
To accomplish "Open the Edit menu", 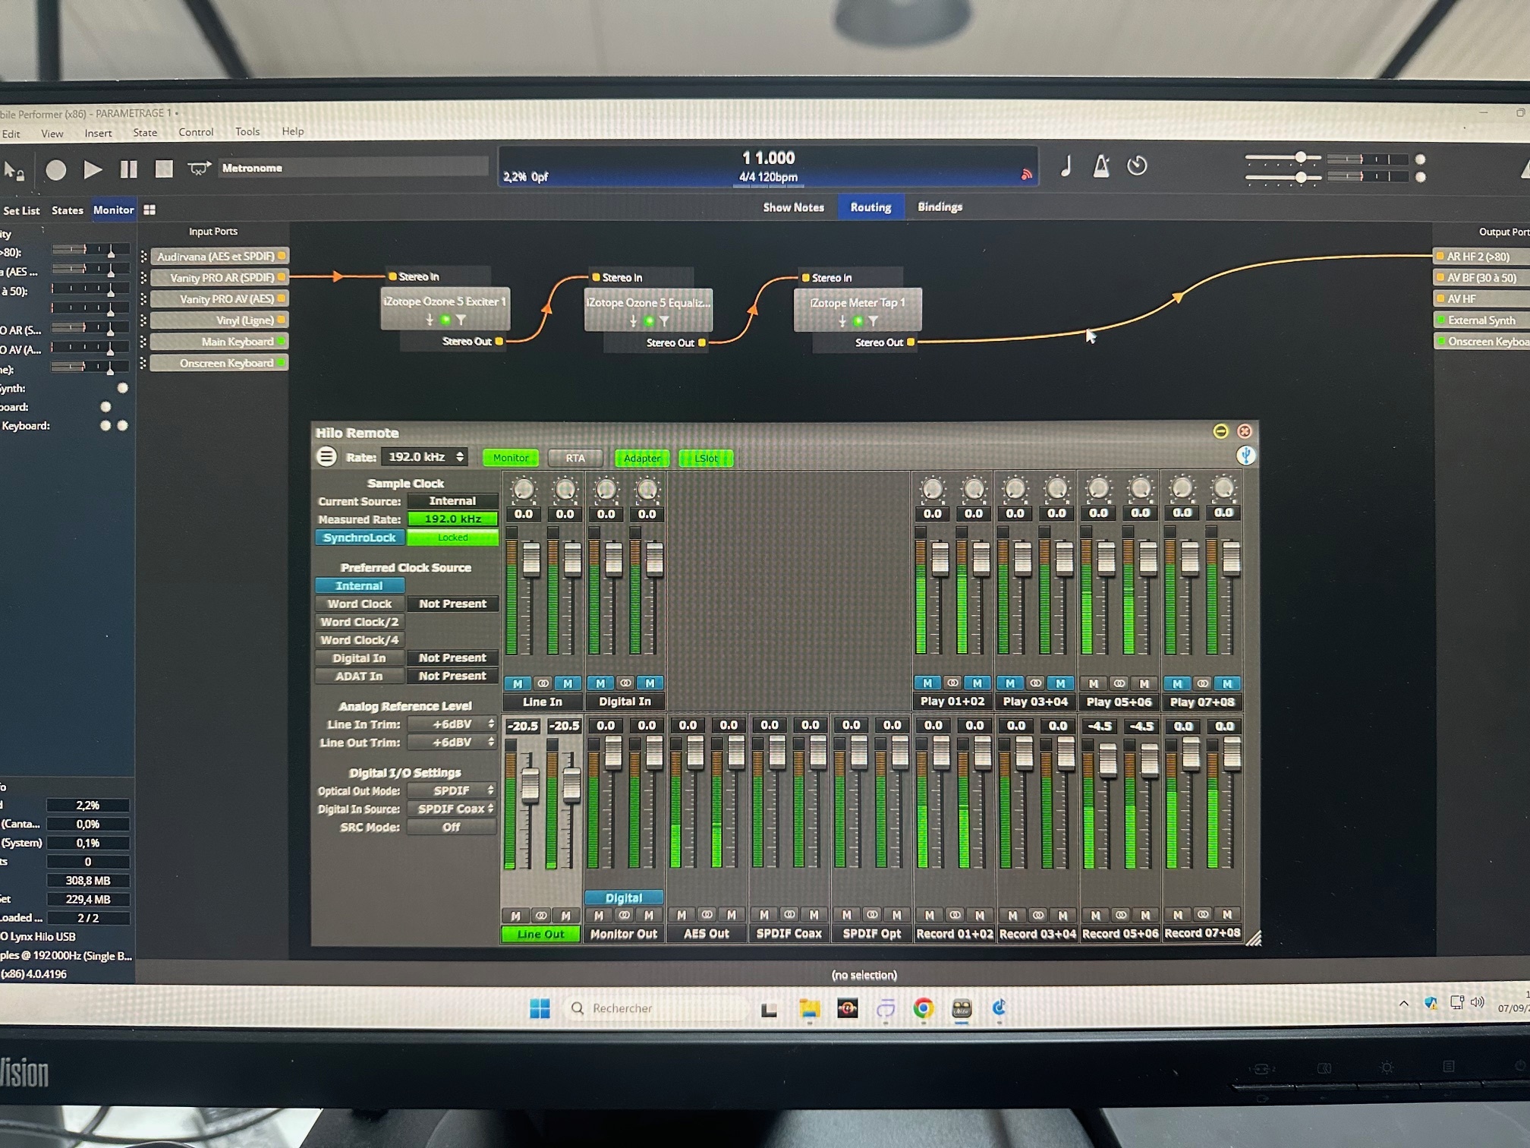I will point(11,134).
